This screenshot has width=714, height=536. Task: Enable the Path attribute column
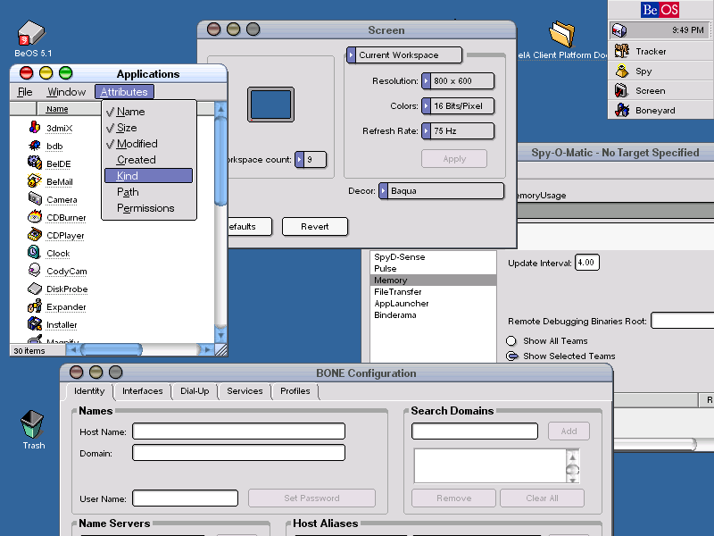pyautogui.click(x=148, y=192)
